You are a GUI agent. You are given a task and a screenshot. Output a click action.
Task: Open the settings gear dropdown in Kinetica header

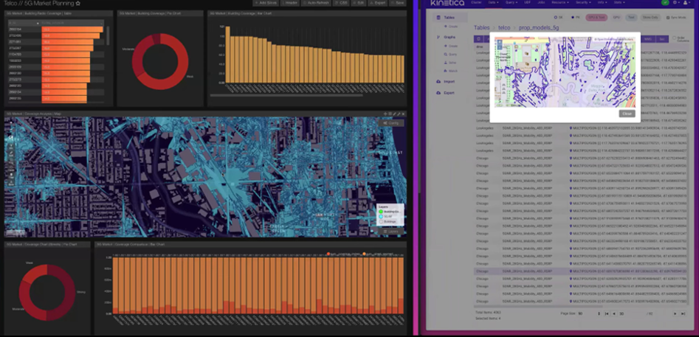pyautogui.click(x=676, y=3)
